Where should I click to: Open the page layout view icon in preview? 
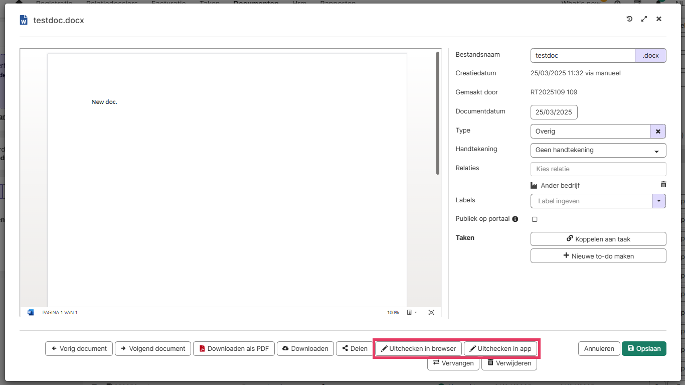[410, 312]
